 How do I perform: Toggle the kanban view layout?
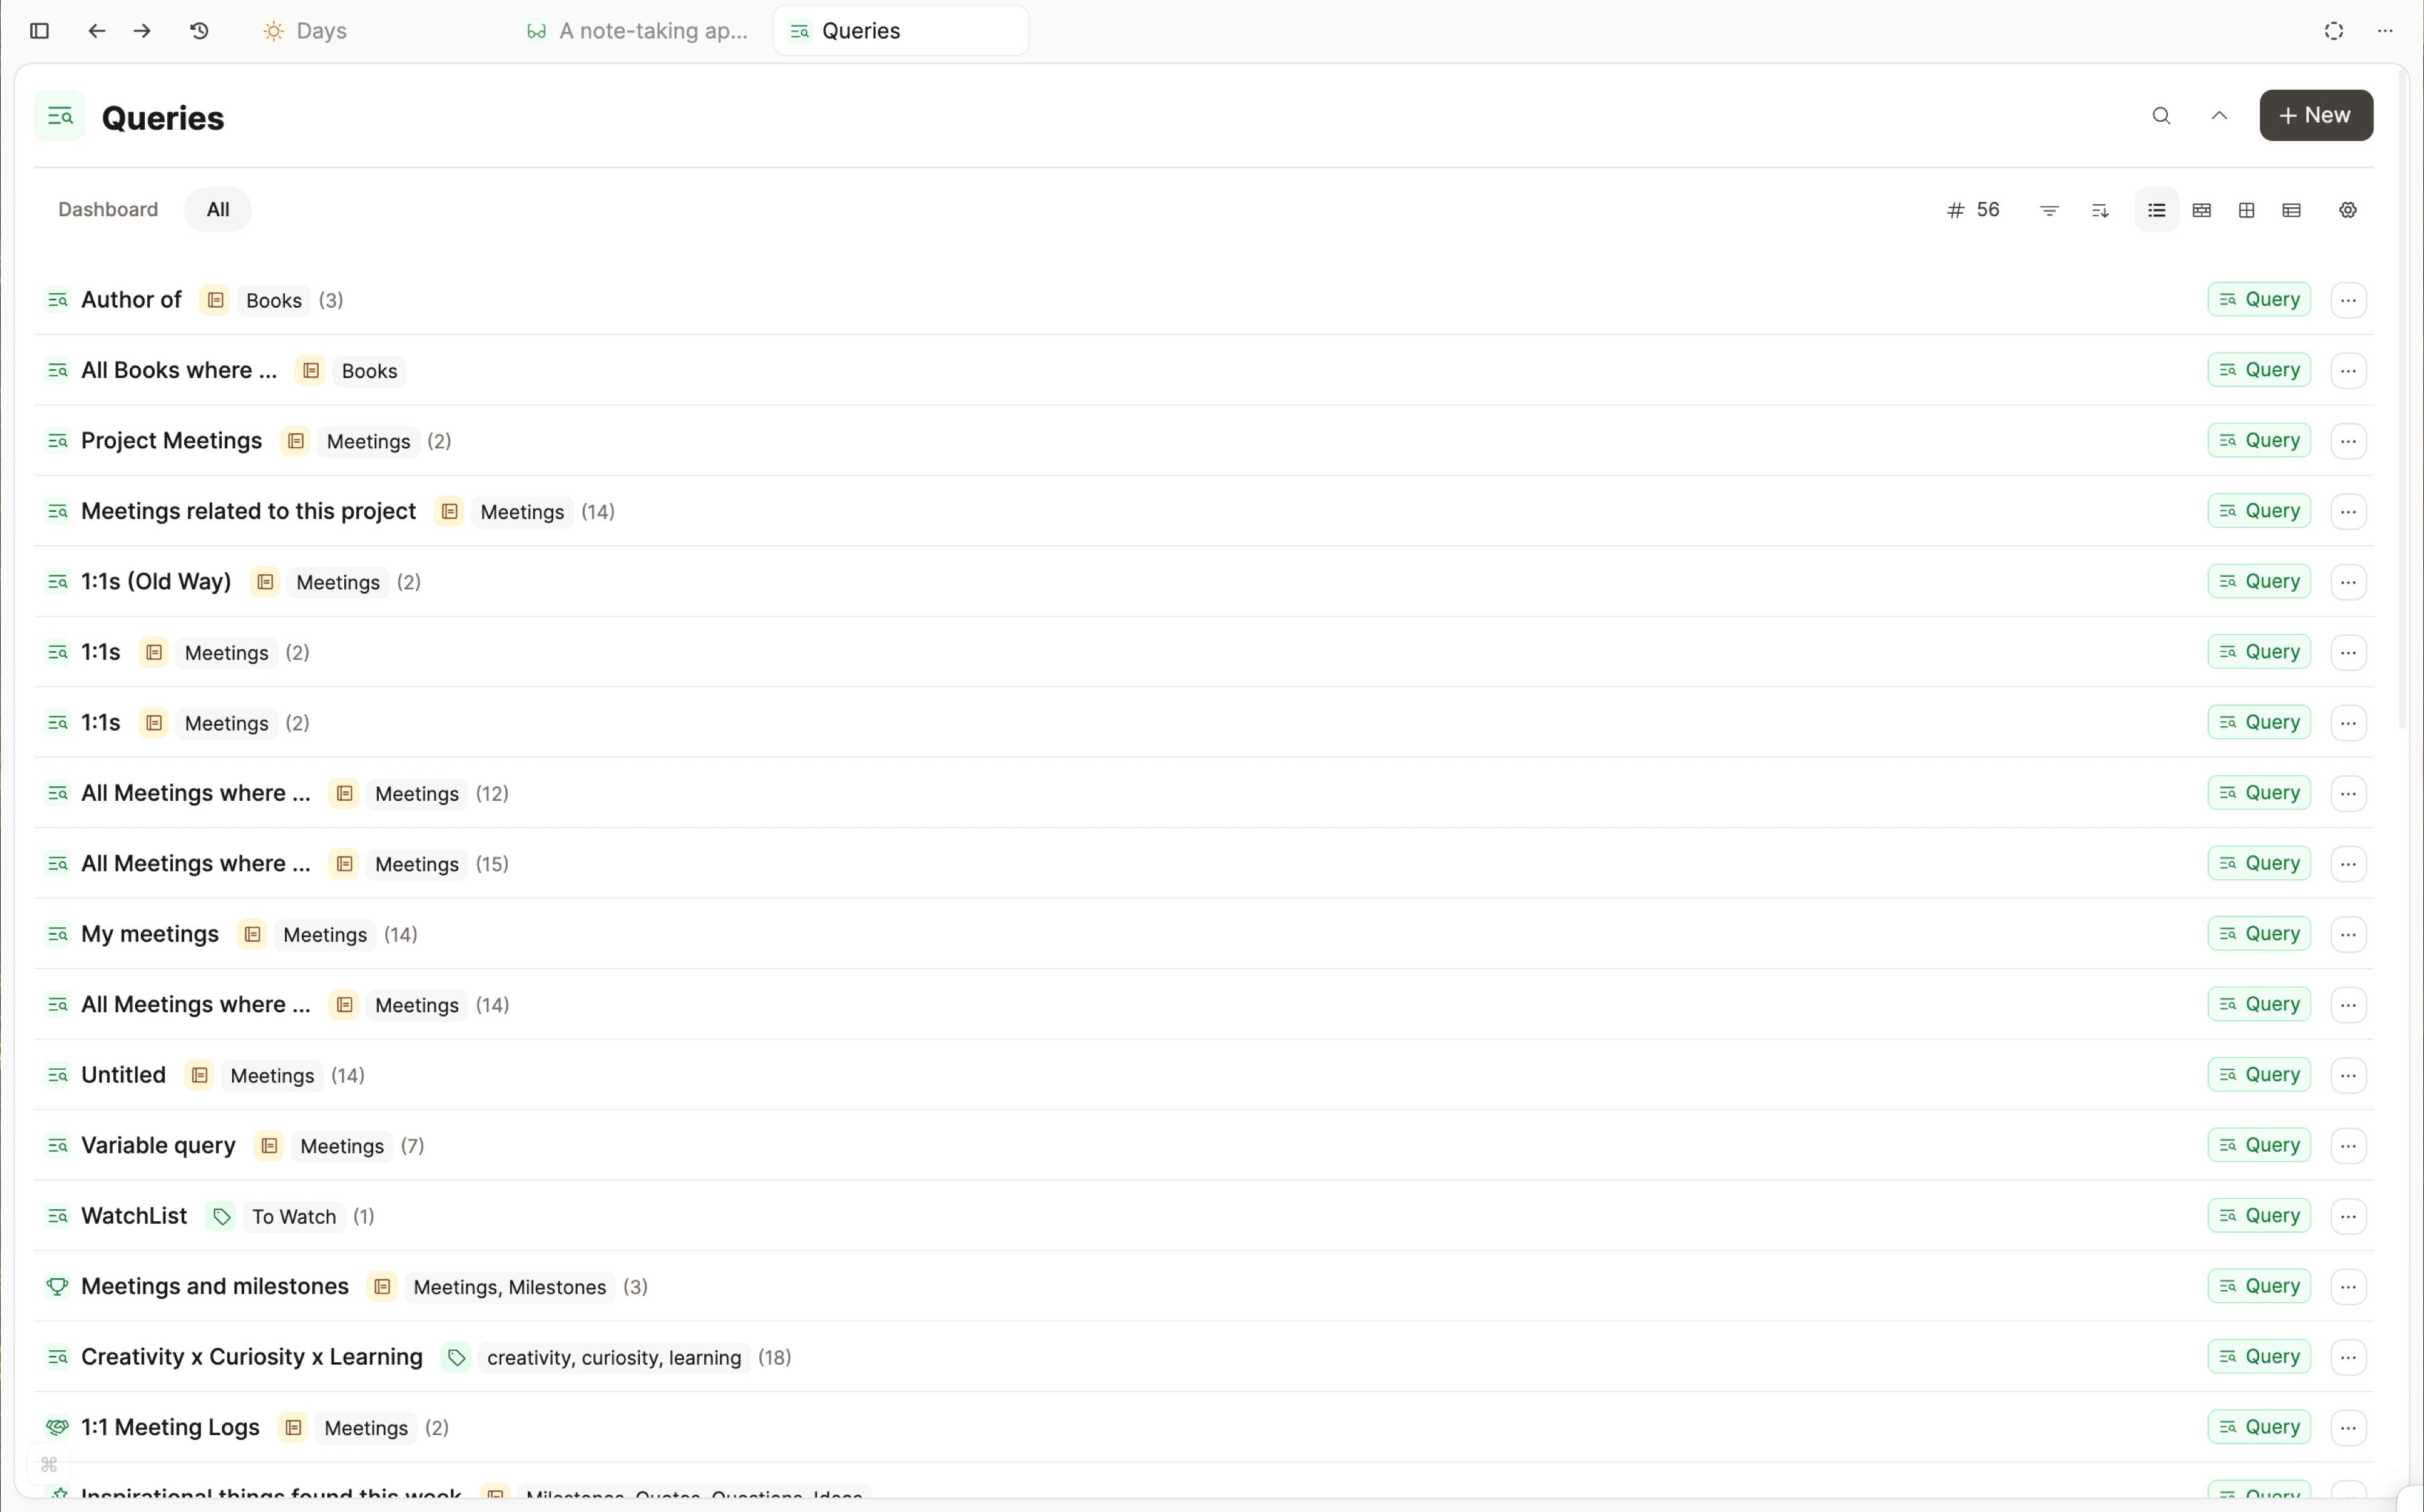pos(2202,210)
